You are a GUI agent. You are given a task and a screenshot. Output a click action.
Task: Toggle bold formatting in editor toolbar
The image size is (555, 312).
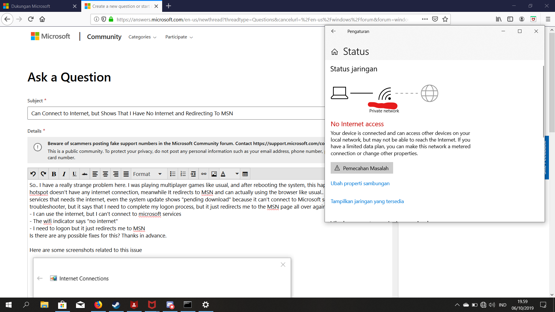click(54, 174)
